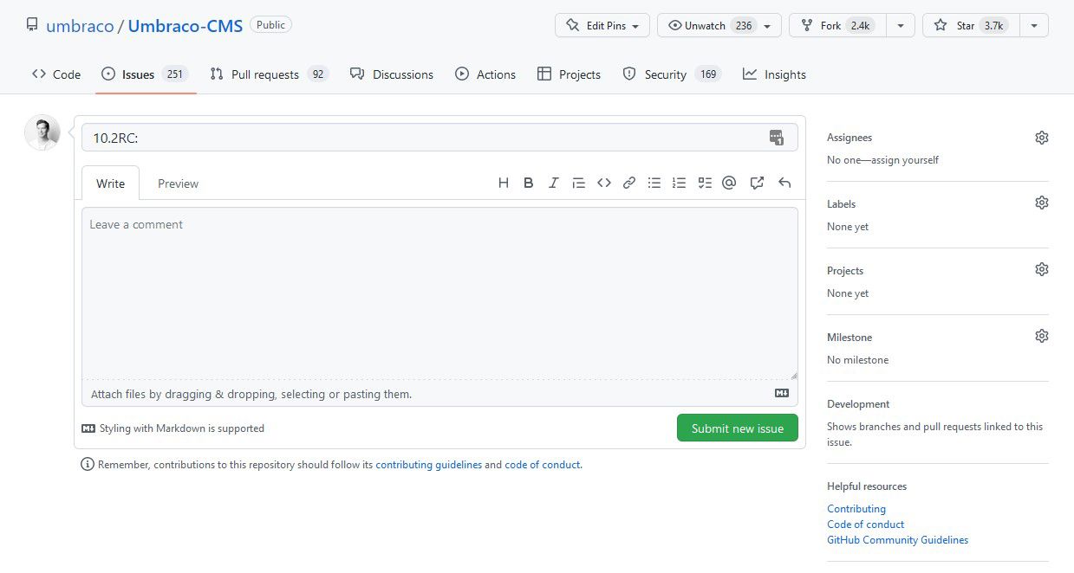Open the Milestone gear settings

pyautogui.click(x=1042, y=336)
